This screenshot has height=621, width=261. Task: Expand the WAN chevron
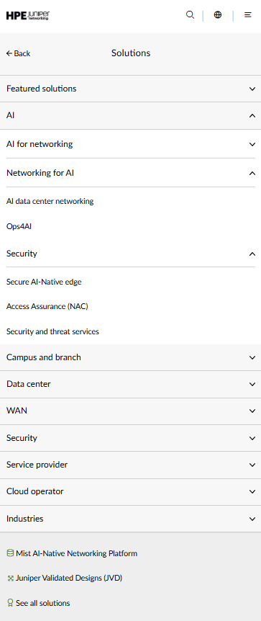(x=252, y=411)
